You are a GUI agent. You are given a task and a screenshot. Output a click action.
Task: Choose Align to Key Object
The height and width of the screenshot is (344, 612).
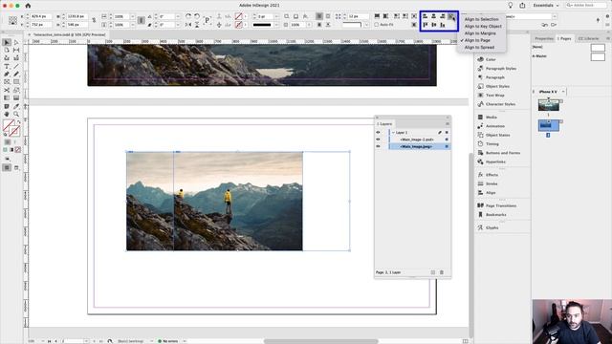[483, 26]
